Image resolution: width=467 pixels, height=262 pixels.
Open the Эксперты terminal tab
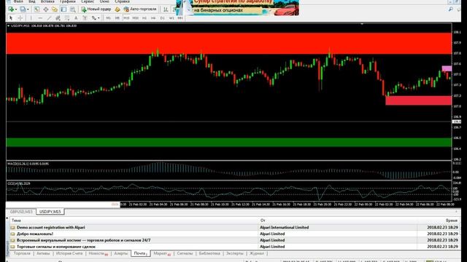235,253
